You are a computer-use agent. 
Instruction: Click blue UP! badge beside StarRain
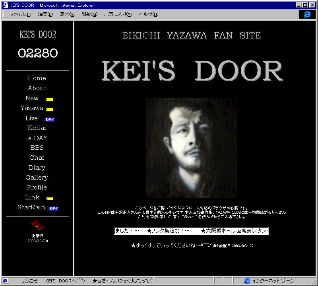[54, 209]
